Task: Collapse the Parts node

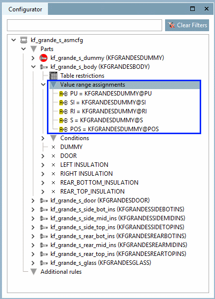Action: [23, 49]
